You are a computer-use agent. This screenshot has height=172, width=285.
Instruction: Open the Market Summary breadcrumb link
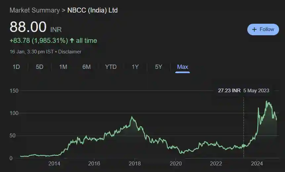(34, 10)
